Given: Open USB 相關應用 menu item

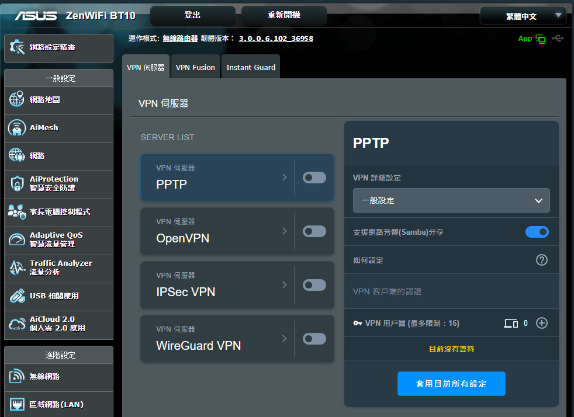Looking at the screenshot, I should pyautogui.click(x=59, y=296).
